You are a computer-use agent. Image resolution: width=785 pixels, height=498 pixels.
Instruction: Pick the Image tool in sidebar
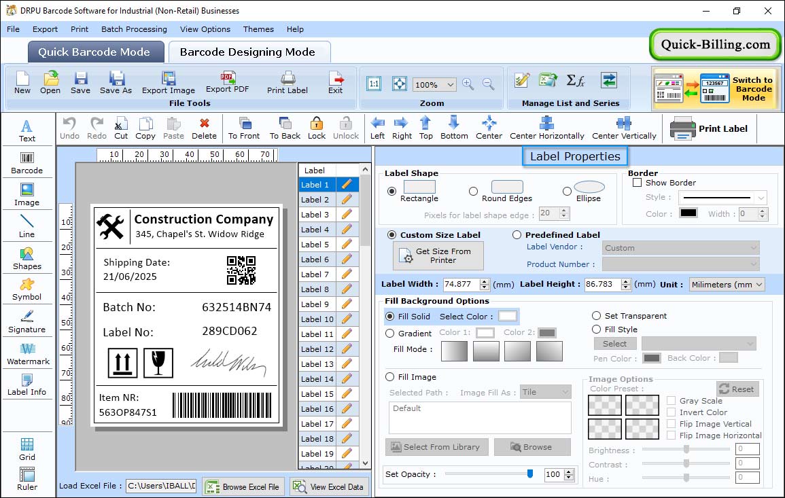click(x=27, y=195)
